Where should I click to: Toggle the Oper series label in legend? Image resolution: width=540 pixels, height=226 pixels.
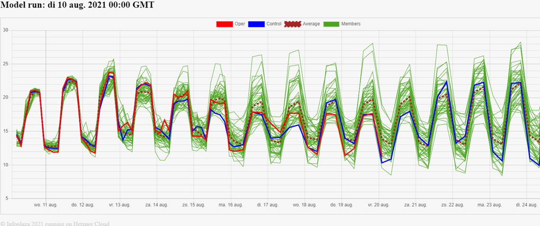[240, 24]
